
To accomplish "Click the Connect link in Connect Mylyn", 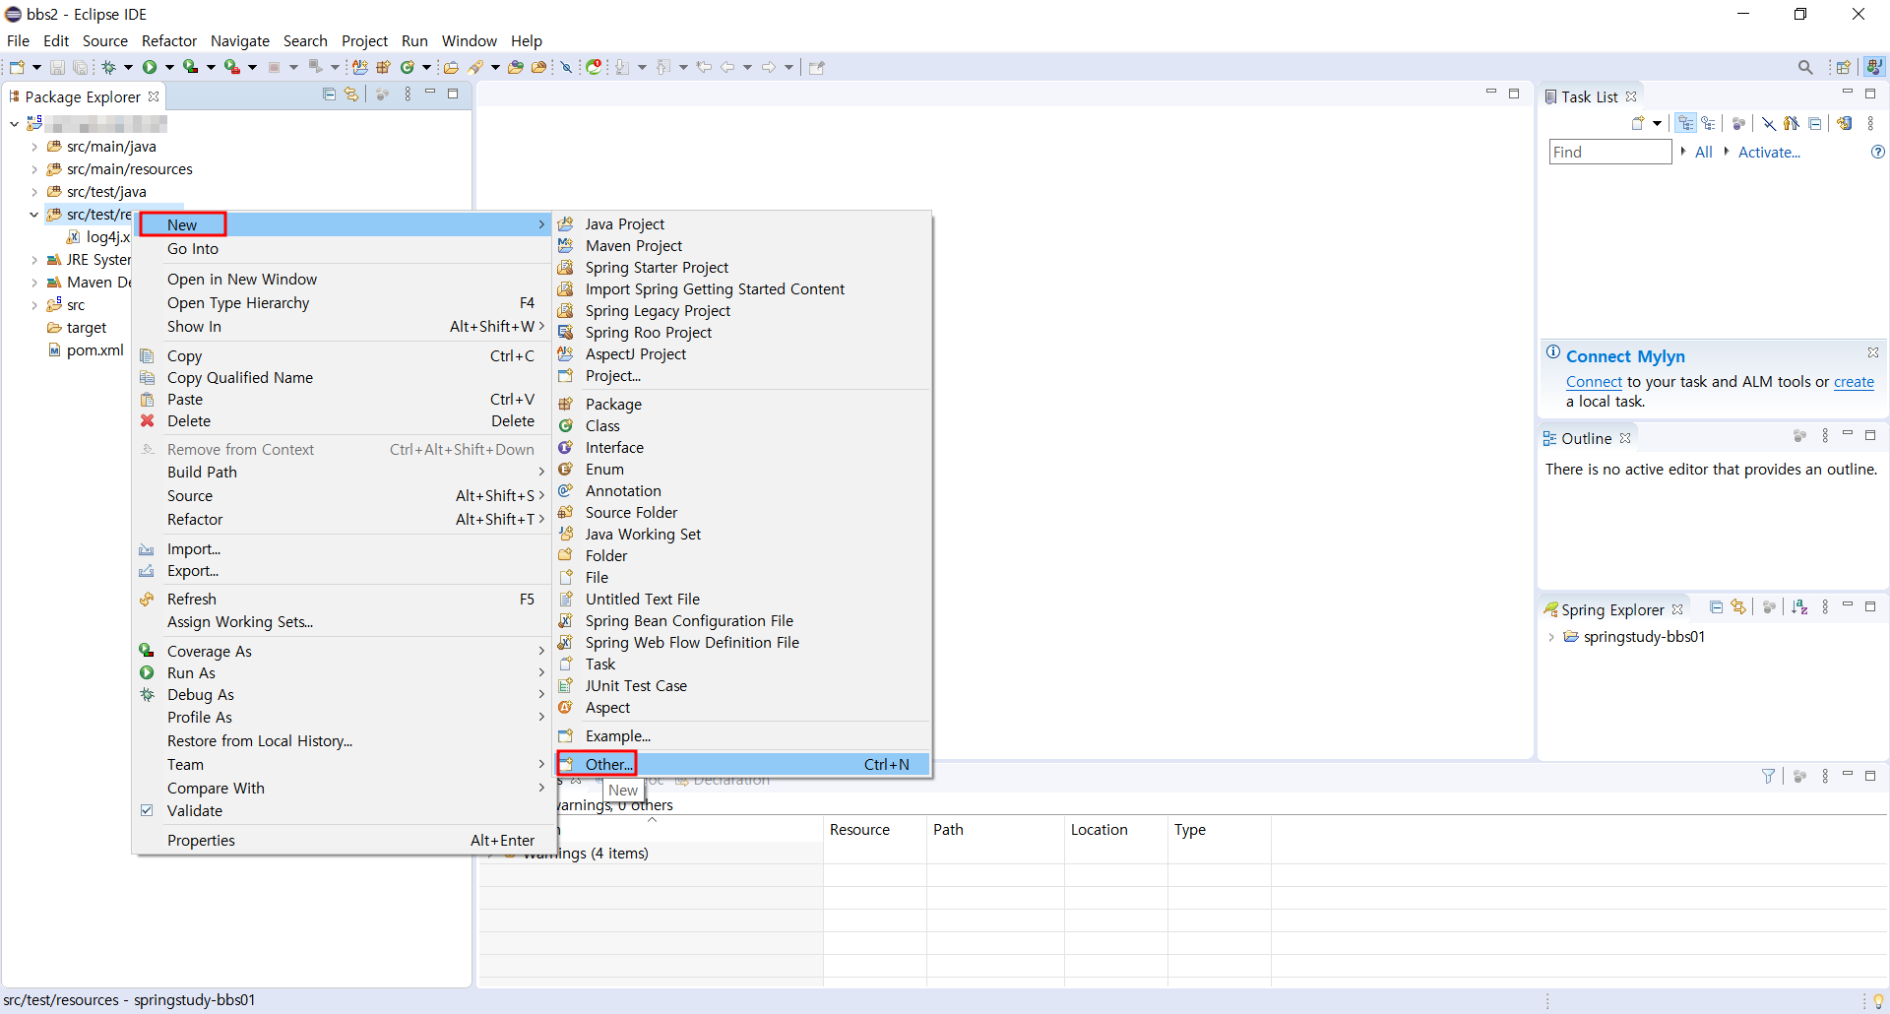I will 1594,382.
